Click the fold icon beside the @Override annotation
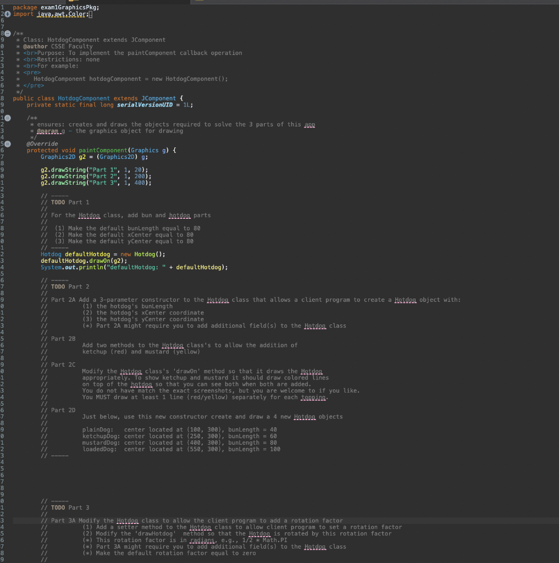This screenshot has height=563, width=559. (8, 143)
